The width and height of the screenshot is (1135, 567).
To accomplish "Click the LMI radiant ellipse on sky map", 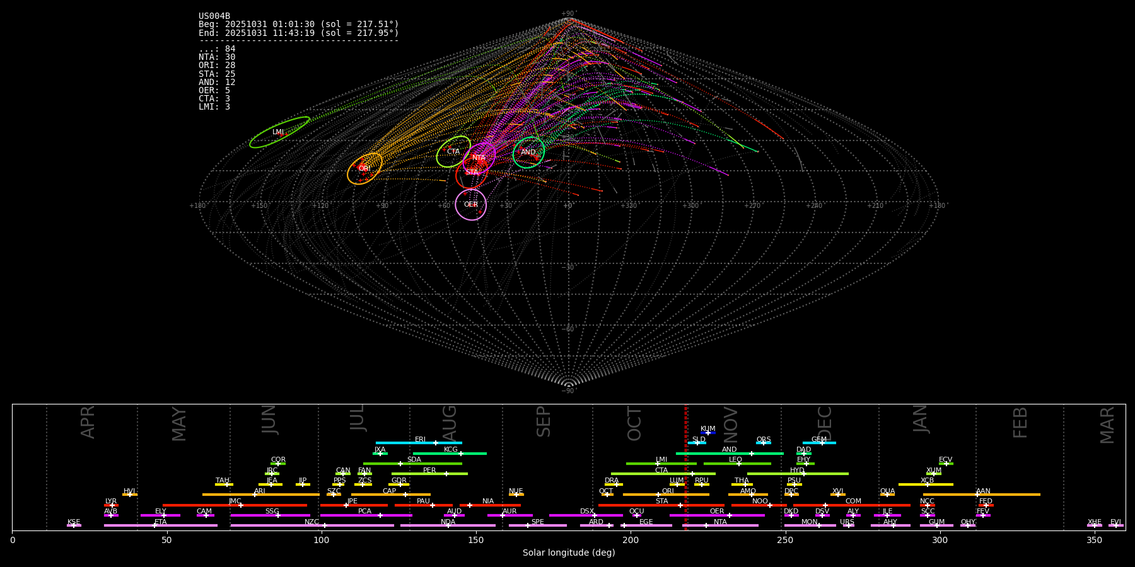I will 279,132.
